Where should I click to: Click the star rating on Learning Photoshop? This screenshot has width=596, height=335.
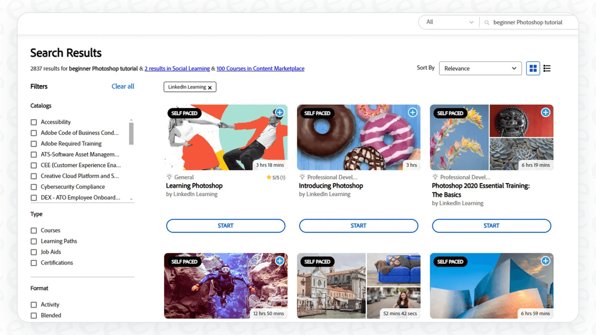point(276,177)
